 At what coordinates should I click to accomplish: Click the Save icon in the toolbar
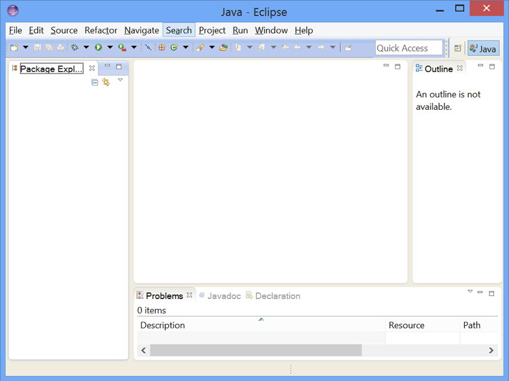point(38,47)
